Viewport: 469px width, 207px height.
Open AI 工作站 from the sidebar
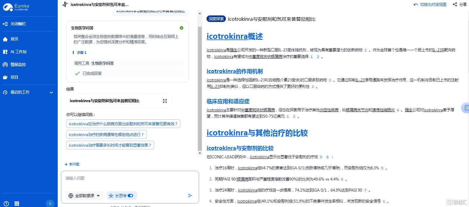(x=18, y=52)
